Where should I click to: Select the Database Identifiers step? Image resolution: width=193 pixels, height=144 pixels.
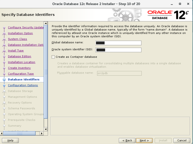[24, 80]
